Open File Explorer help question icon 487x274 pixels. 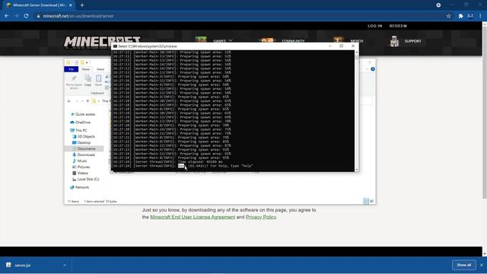[373, 69]
